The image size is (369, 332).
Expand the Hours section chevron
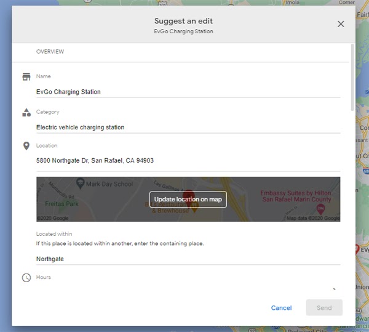(x=334, y=288)
